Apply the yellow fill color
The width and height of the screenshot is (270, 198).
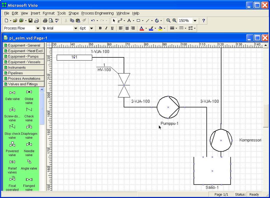(160, 28)
